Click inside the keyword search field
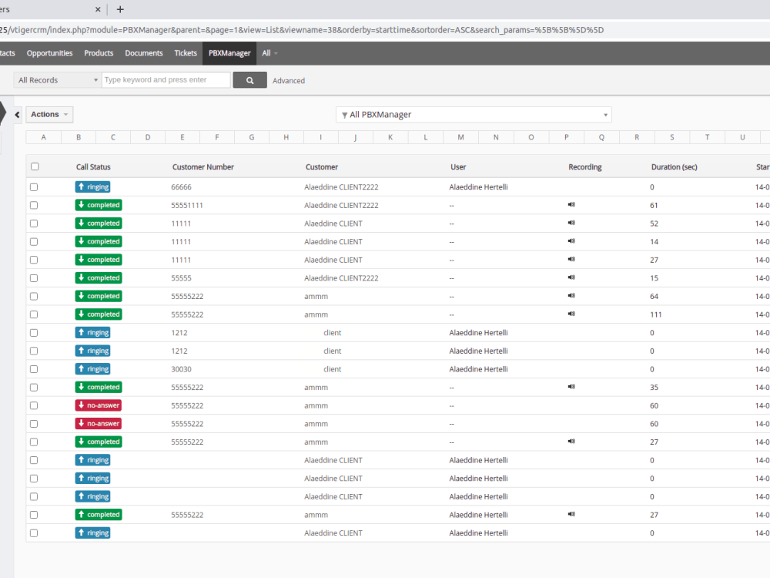This screenshot has width=770, height=578. point(166,79)
